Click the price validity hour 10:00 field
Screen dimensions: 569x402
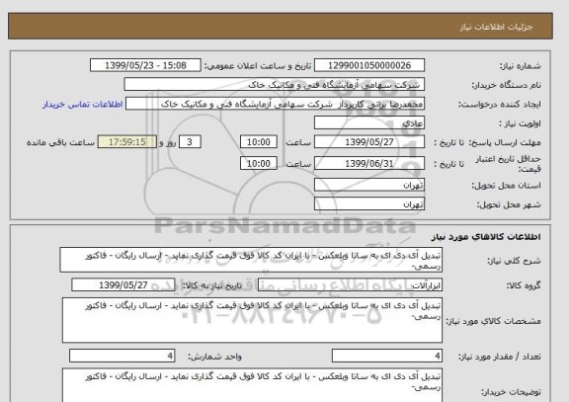[x=259, y=163]
